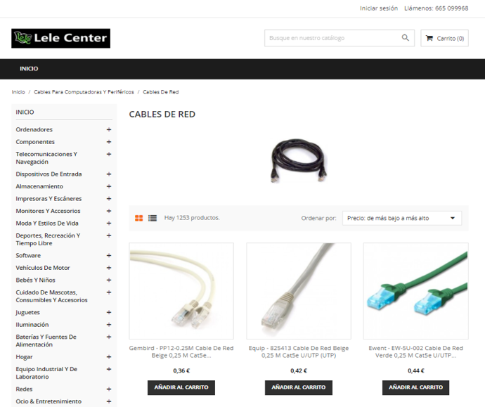Expand the Ordenadores category plus icon

109,129
